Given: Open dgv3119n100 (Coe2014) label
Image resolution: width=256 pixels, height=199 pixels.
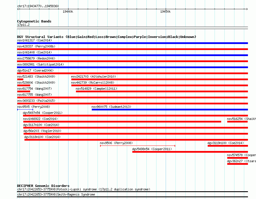Looking at the screenshot, I should point(226,143).
